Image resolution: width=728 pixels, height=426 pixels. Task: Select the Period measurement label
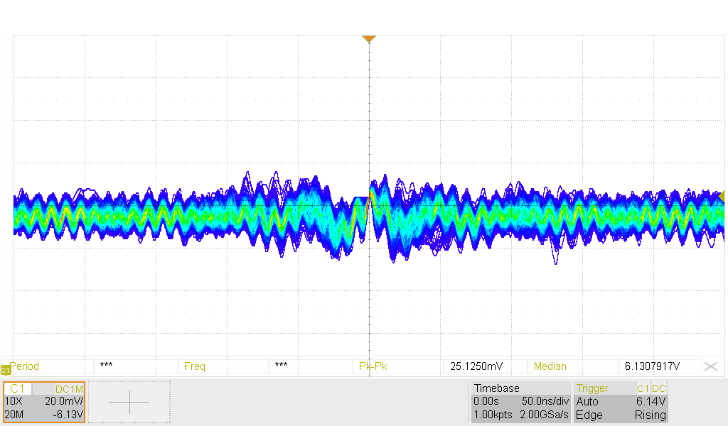point(24,366)
